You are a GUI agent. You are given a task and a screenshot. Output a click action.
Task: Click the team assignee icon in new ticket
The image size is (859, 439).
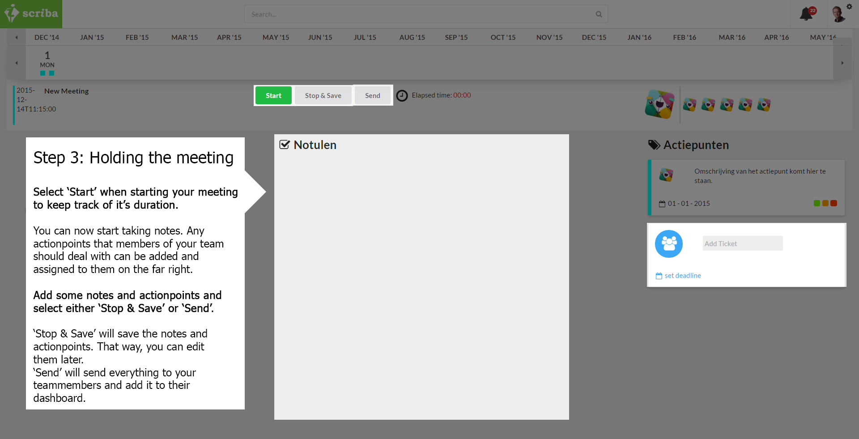[x=668, y=244]
